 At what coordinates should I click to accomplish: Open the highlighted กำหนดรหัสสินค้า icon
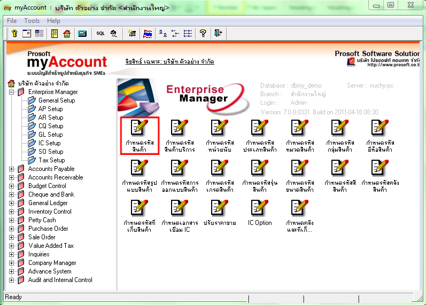point(139,135)
